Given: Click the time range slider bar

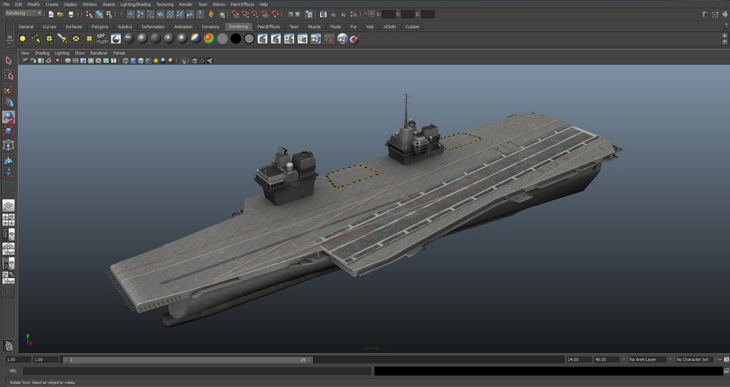Looking at the screenshot, I should [x=188, y=360].
